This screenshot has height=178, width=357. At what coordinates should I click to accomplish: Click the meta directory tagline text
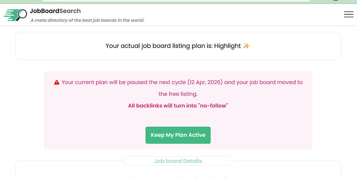87,20
